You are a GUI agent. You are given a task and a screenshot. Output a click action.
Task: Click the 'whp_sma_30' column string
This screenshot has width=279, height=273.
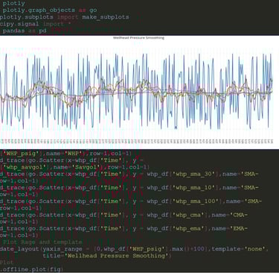pyautogui.click(x=194, y=174)
